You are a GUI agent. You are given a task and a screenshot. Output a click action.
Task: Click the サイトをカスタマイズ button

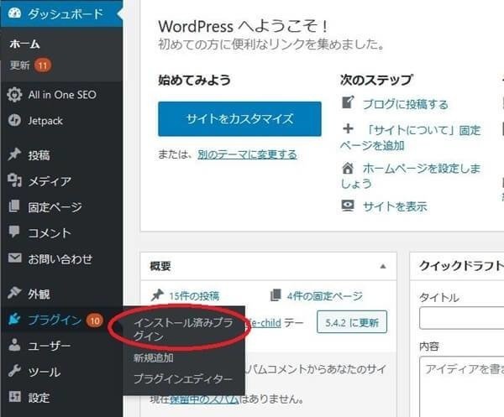[x=239, y=119]
